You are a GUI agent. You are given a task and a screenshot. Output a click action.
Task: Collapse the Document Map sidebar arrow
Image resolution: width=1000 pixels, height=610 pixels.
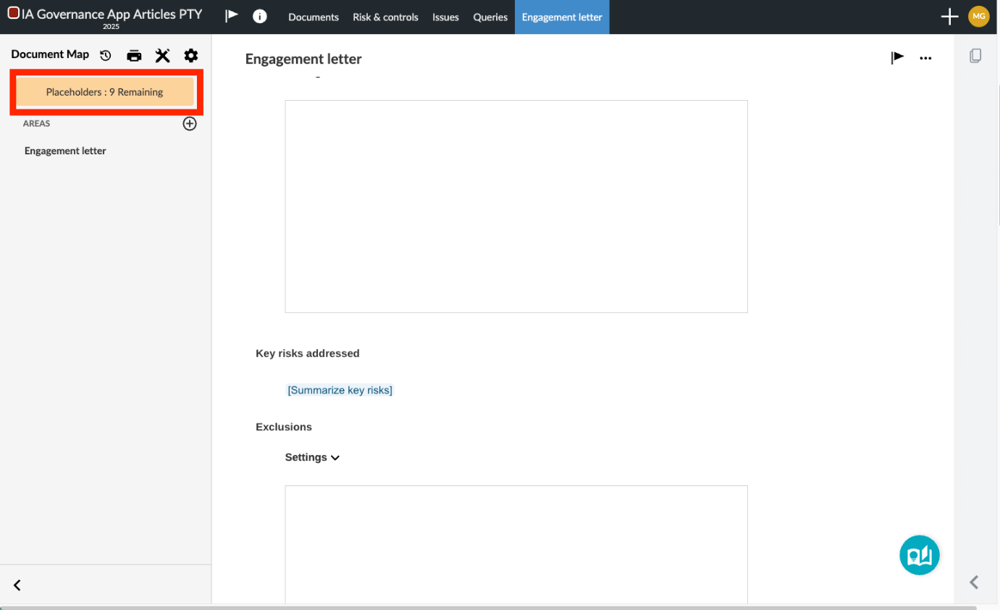point(17,585)
